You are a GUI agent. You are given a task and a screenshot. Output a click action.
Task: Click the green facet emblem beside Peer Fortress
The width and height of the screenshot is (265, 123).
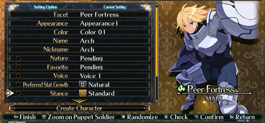[x=181, y=88]
